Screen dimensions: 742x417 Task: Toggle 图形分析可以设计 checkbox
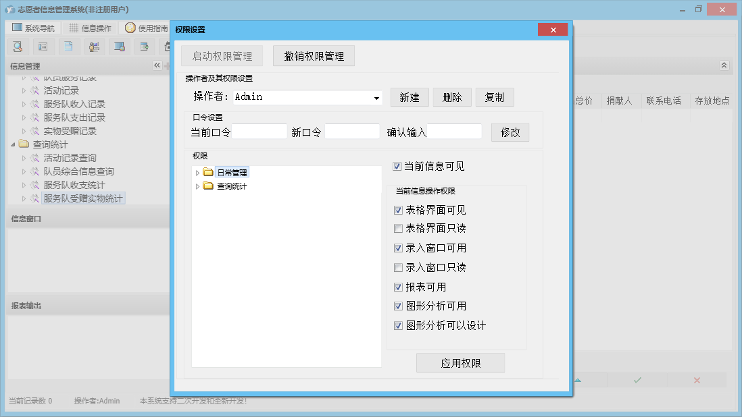pos(399,325)
